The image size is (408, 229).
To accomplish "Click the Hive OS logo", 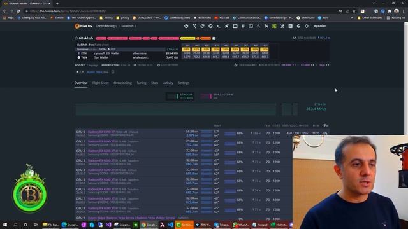I will [x=84, y=26].
